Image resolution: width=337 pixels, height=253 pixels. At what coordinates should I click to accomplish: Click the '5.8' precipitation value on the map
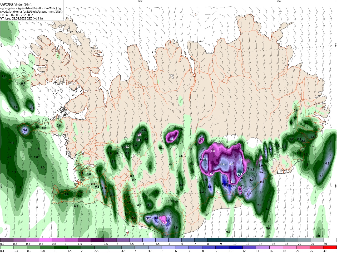click(x=262, y=182)
